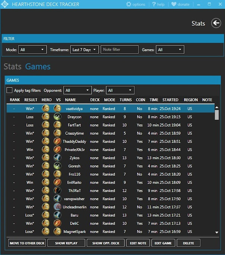Click opponent hero icon in PrivateJ0k3r row

point(57,149)
